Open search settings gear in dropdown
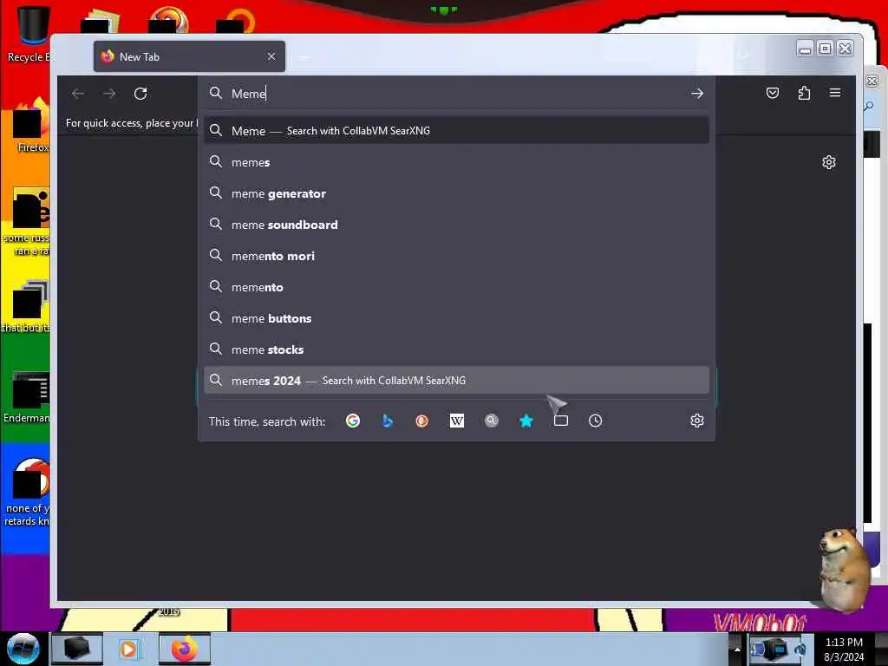 pyautogui.click(x=697, y=421)
